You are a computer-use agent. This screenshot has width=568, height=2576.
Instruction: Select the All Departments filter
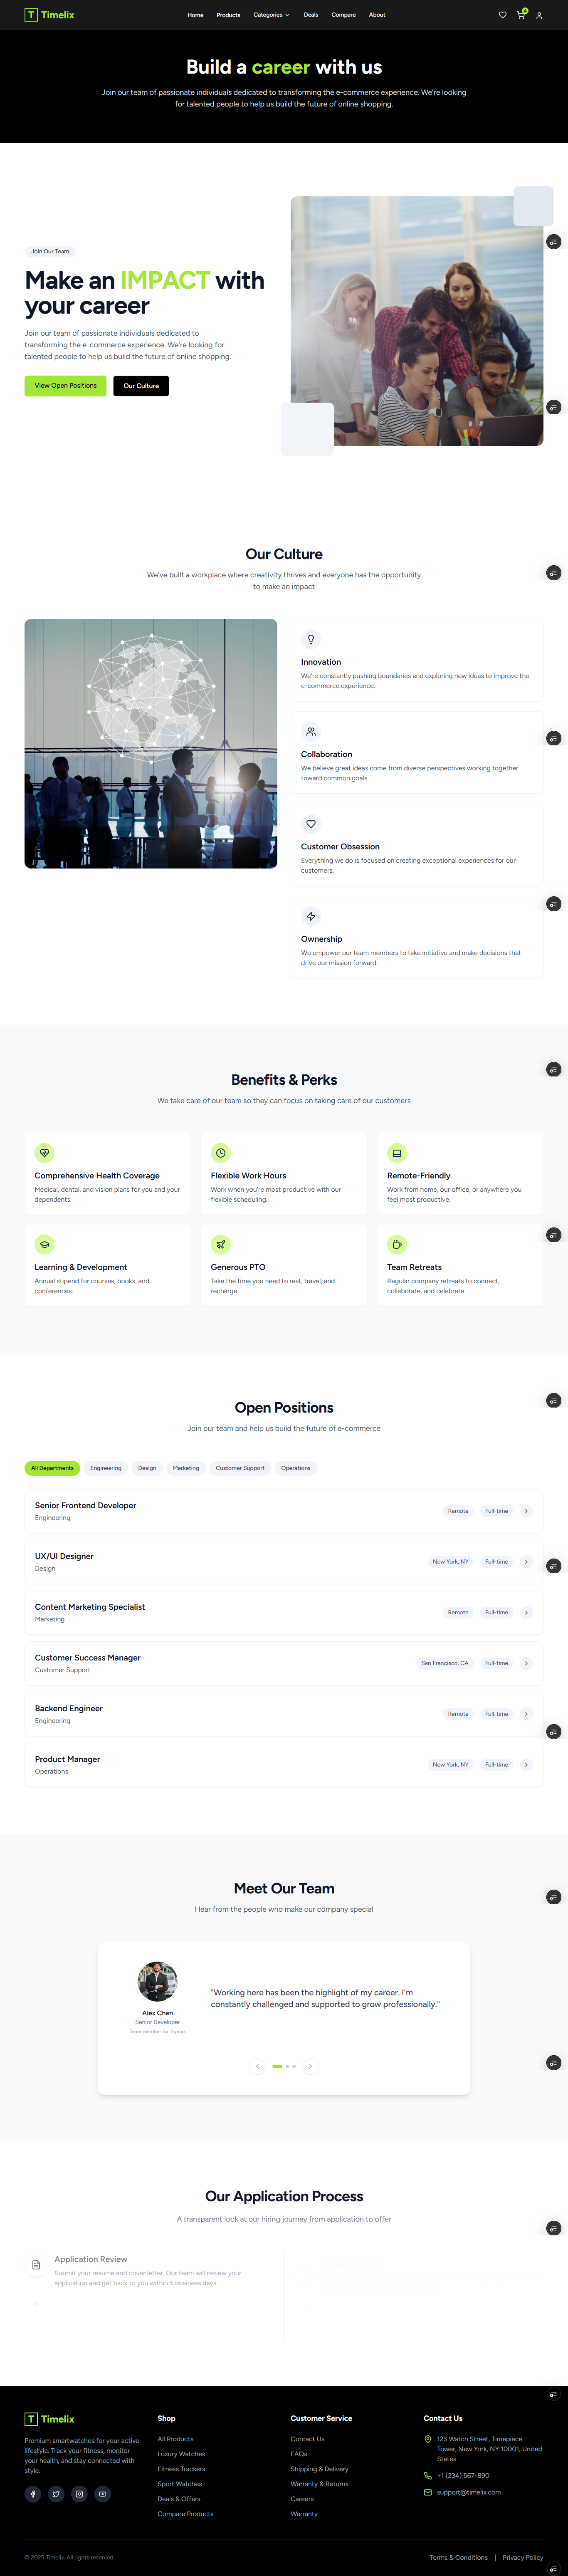point(52,1468)
